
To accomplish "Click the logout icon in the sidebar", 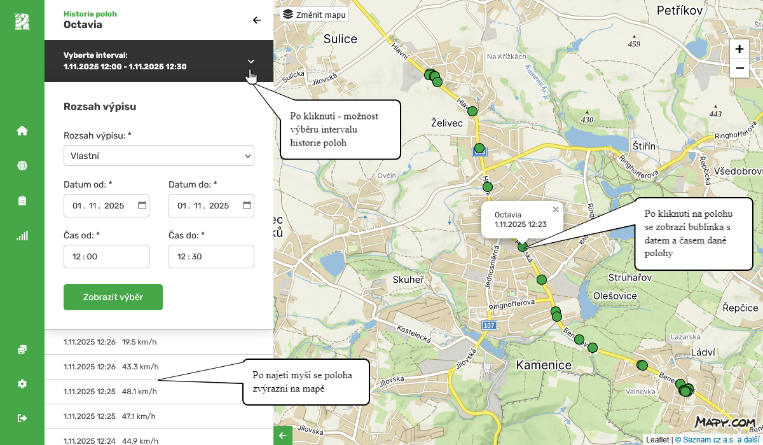I will coord(22,418).
